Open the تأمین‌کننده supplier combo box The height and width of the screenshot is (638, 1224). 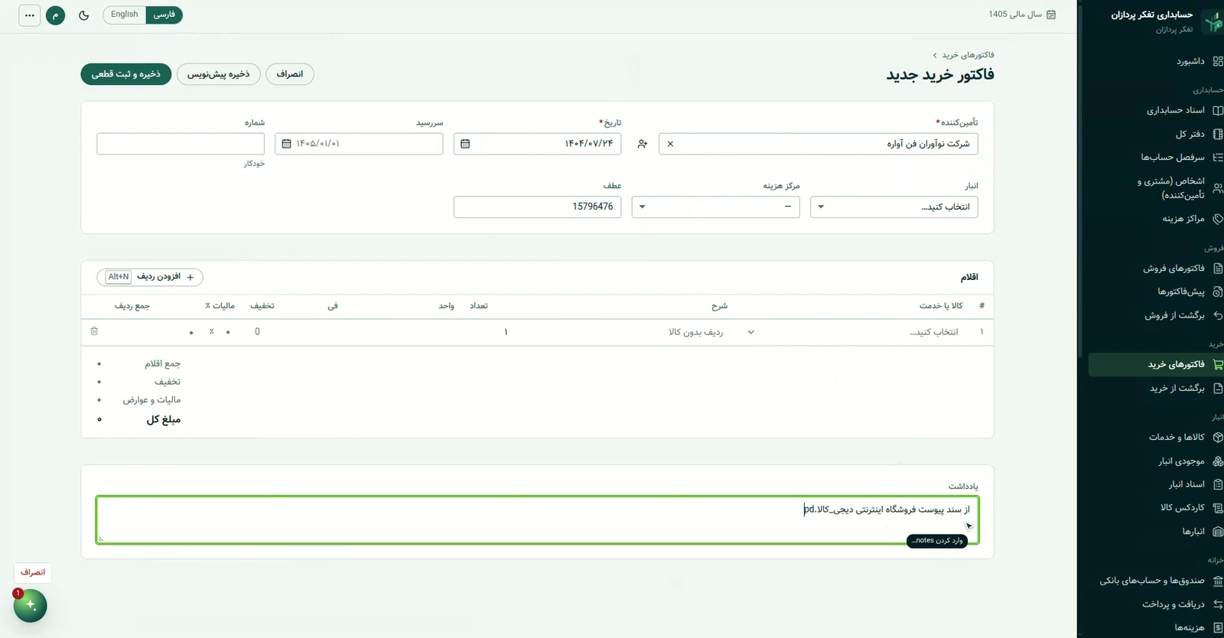tap(818, 144)
